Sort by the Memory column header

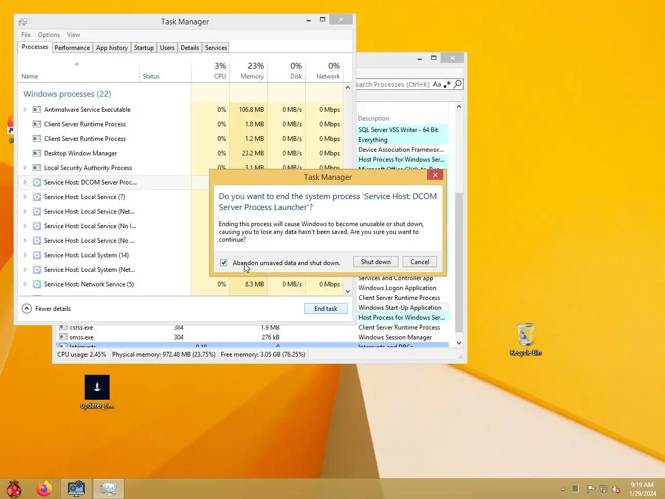point(248,71)
